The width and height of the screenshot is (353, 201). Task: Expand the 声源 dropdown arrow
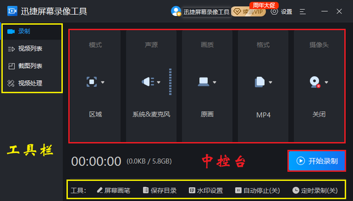pos(158,82)
